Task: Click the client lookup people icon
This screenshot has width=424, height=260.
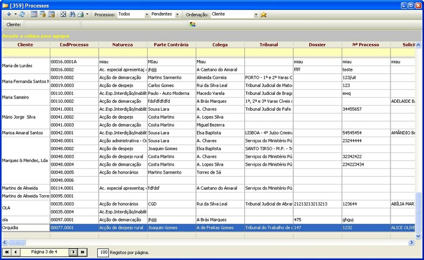Action: point(192,24)
